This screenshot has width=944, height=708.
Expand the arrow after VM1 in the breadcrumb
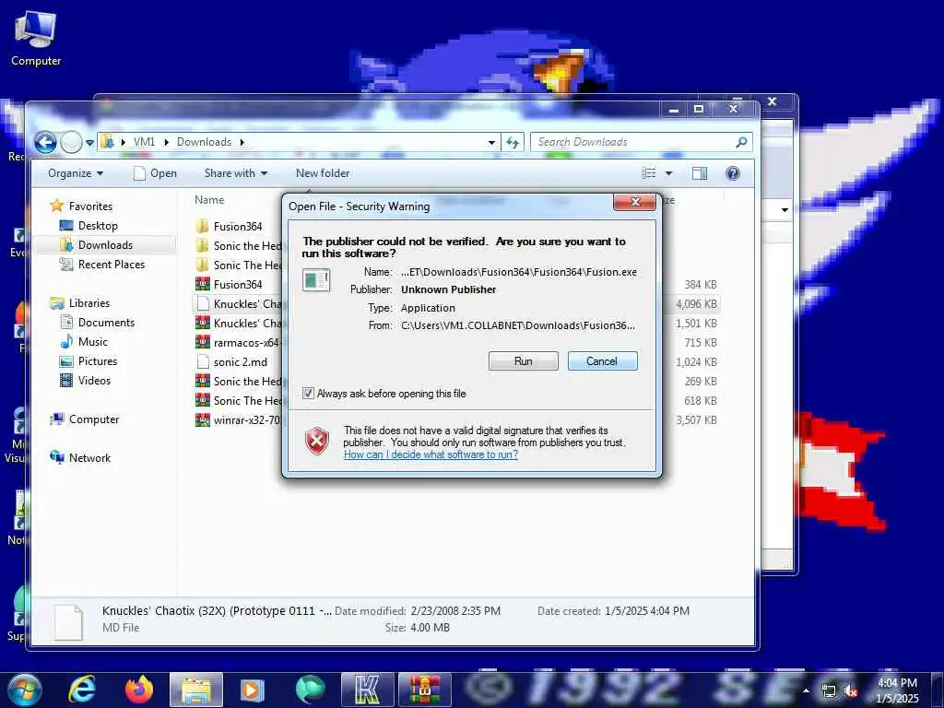click(166, 142)
